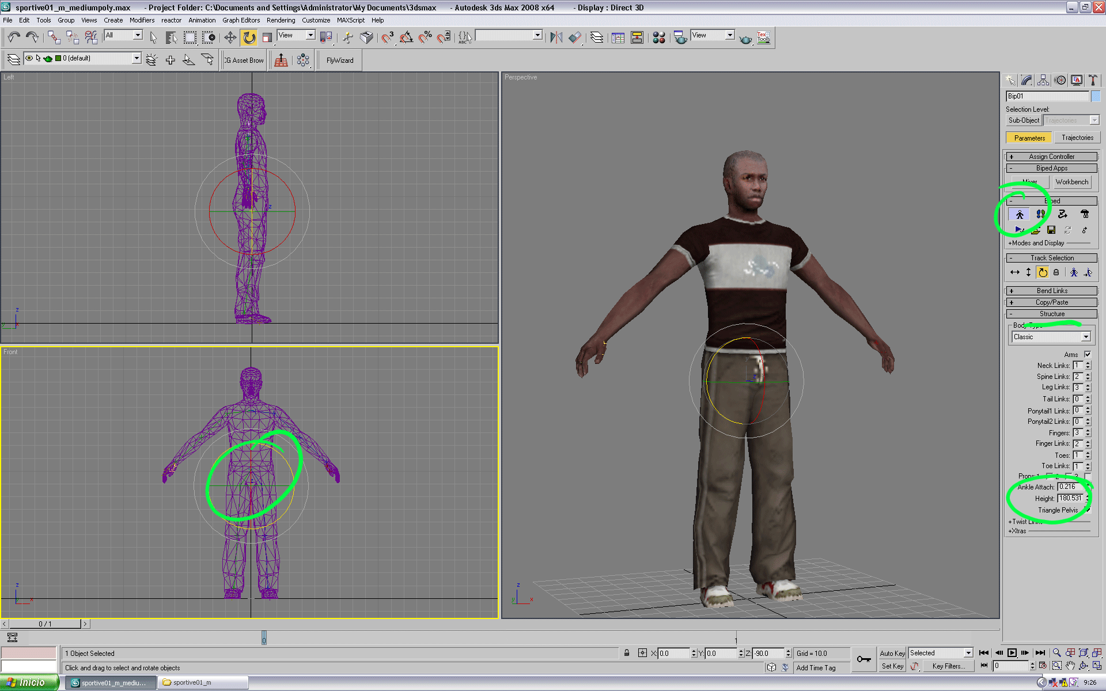Click the Save File biped icon
Screen dimensions: 1106x691
click(x=1051, y=230)
